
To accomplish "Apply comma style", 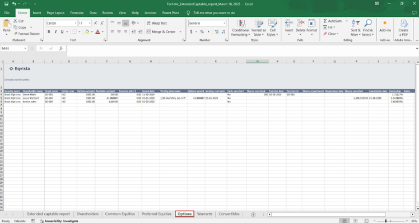I will point(208,31).
